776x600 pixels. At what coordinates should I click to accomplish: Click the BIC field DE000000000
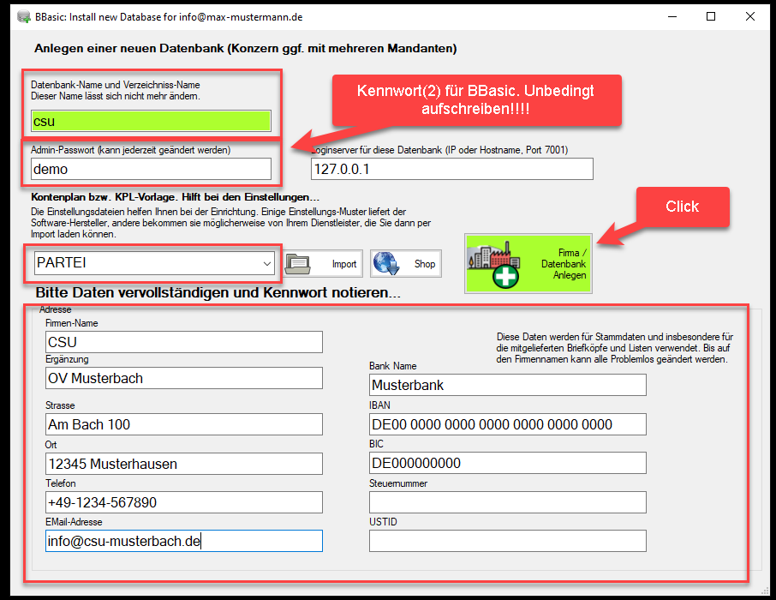point(507,463)
